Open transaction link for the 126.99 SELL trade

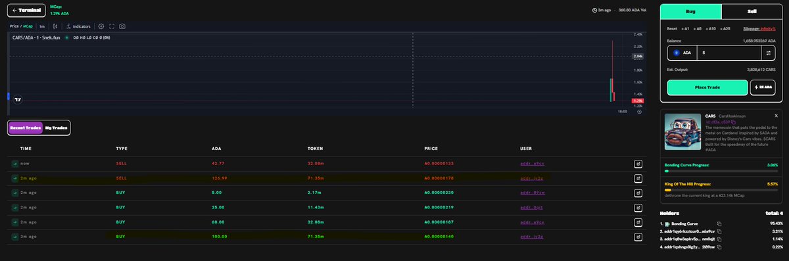(638, 178)
